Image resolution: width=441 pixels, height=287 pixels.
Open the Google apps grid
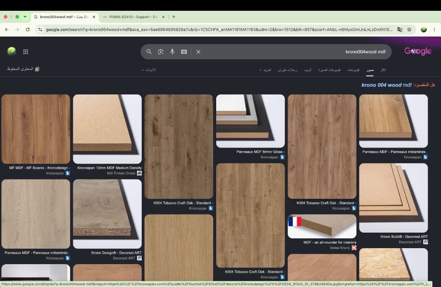click(x=25, y=52)
